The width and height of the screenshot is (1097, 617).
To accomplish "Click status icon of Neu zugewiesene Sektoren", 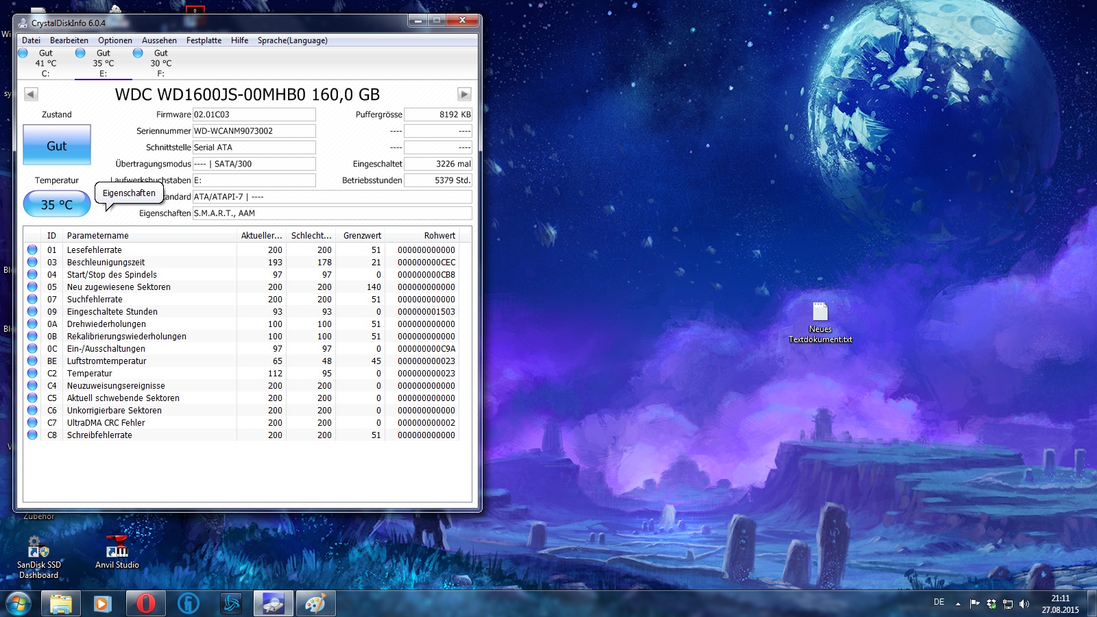I will pyautogui.click(x=32, y=287).
